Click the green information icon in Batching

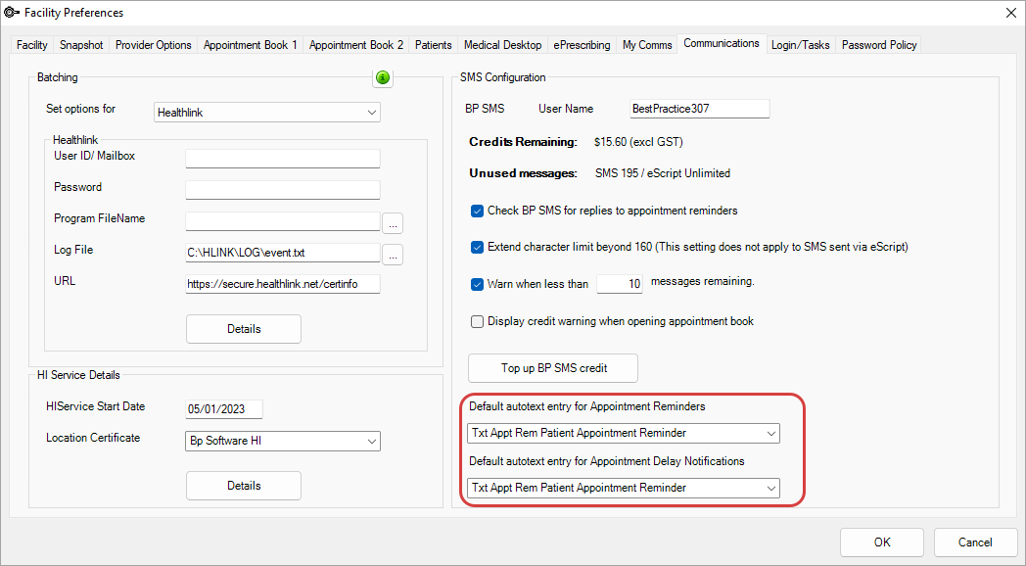point(383,78)
